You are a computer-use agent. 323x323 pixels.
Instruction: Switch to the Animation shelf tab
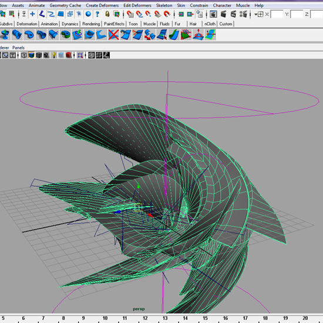pyautogui.click(x=49, y=24)
